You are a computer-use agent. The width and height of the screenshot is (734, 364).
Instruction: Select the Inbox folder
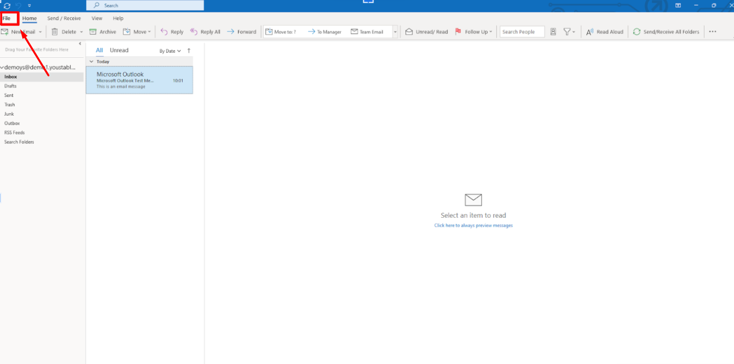point(42,77)
